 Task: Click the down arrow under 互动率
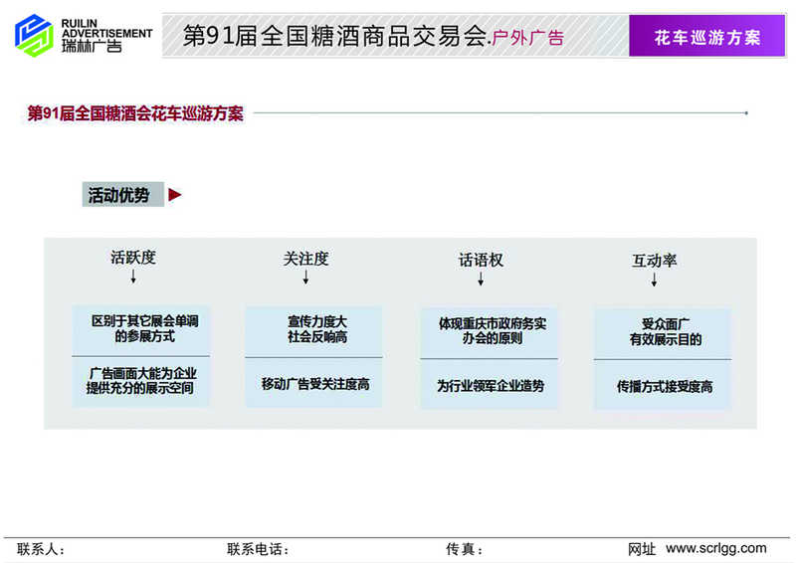coord(654,281)
